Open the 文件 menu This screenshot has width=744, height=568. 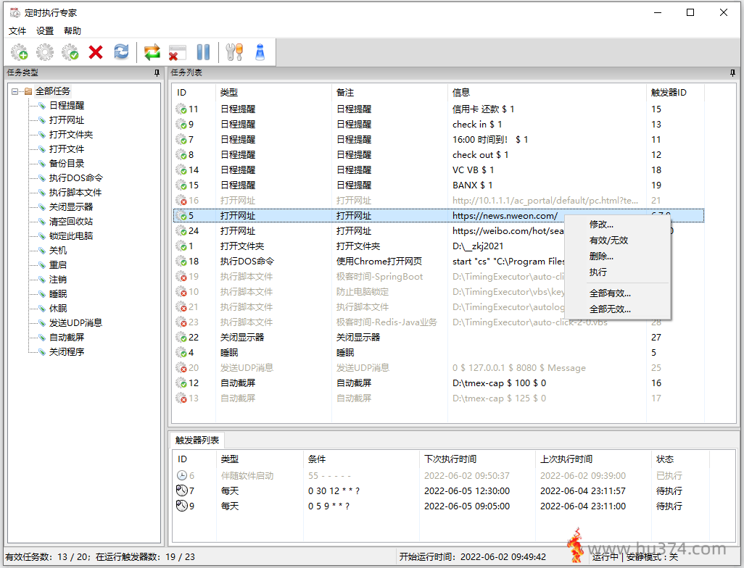17,31
